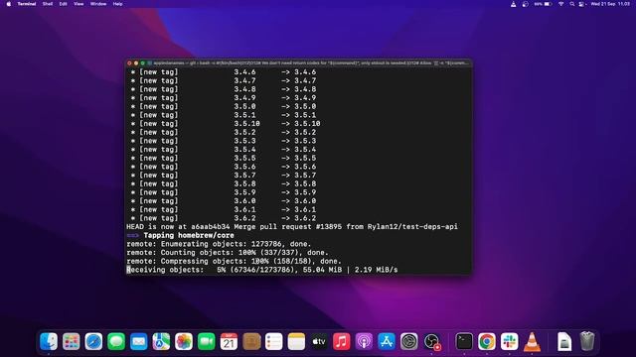Open Spotlight search in menu bar
The width and height of the screenshot is (636, 357).
[572, 4]
